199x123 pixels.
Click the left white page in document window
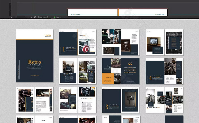[x=93, y=12]
